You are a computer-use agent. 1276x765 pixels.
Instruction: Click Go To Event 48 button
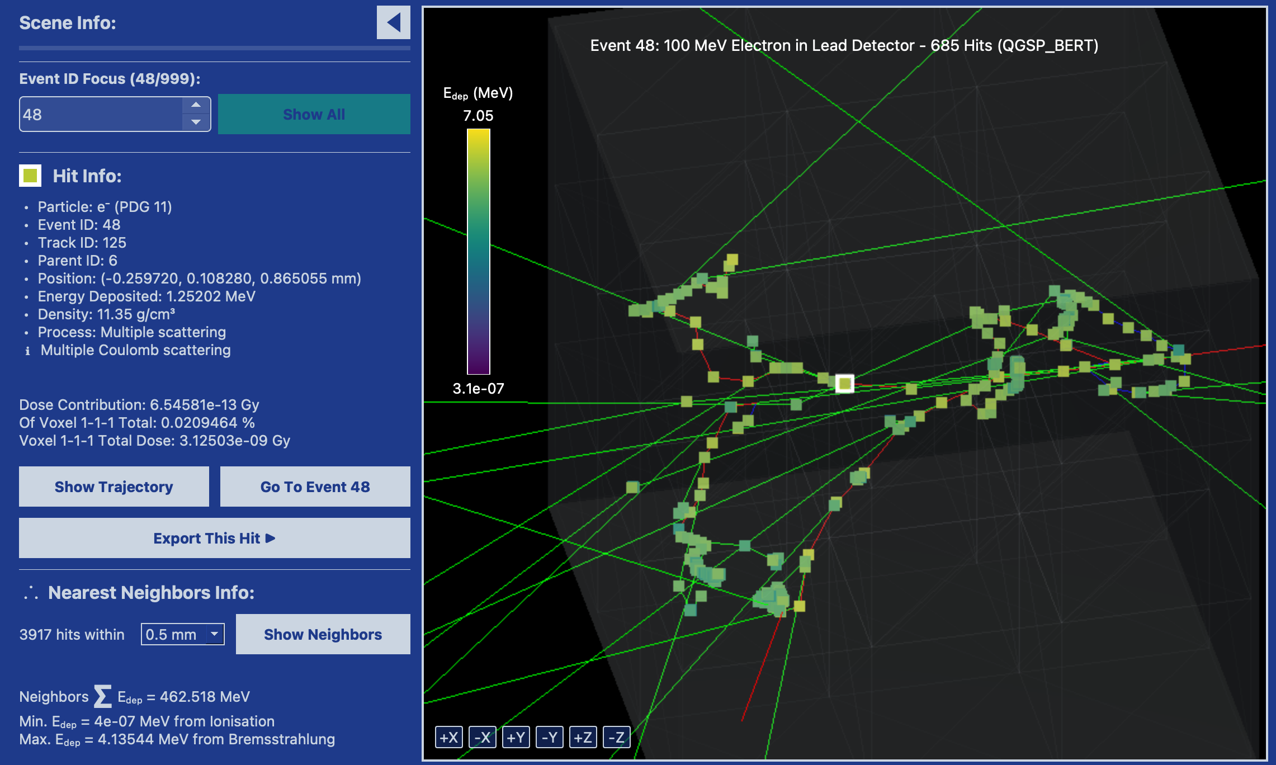(315, 487)
